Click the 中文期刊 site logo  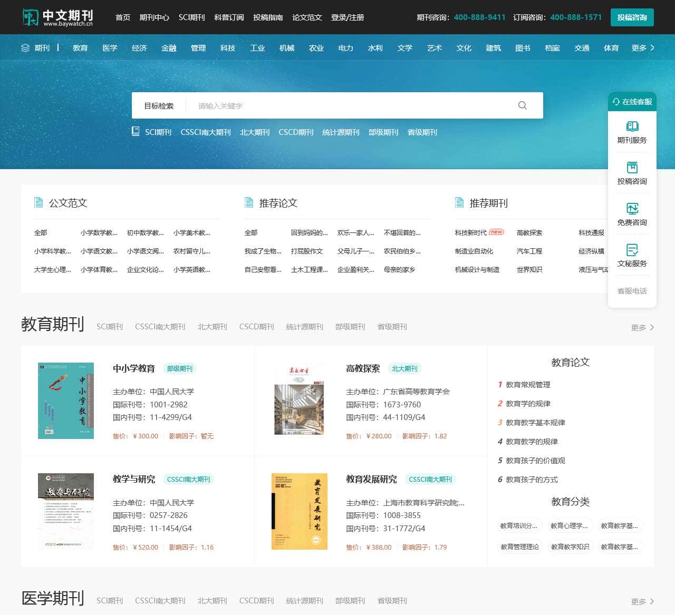58,17
